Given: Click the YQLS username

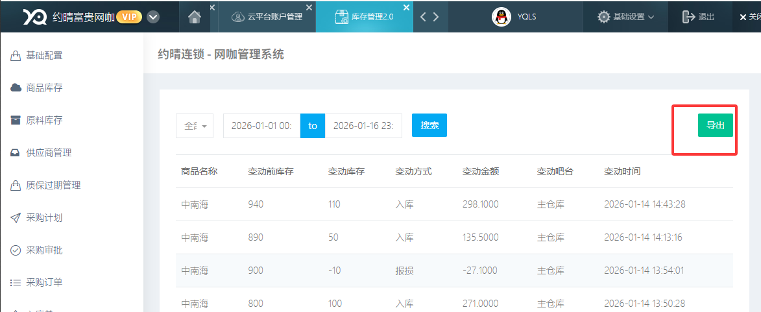Looking at the screenshot, I should [527, 17].
